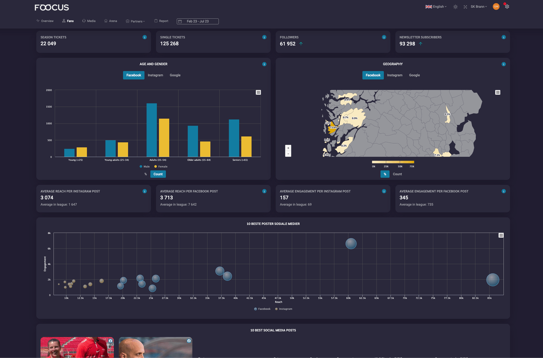Open Geography map export menu icon
The width and height of the screenshot is (543, 358).
pyautogui.click(x=497, y=92)
